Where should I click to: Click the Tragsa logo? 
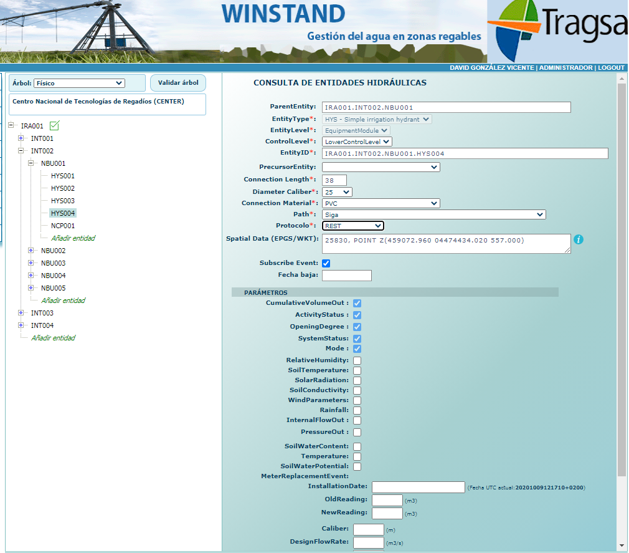click(x=558, y=31)
